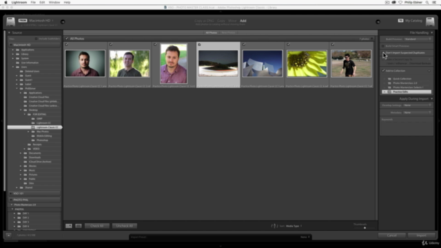Open the Help menu
441x248 pixels.
(67, 2)
